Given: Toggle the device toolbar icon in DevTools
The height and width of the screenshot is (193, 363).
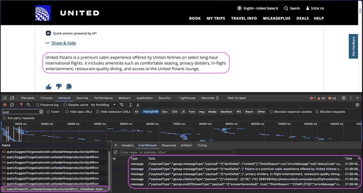Looking at the screenshot, I should 12,98.
